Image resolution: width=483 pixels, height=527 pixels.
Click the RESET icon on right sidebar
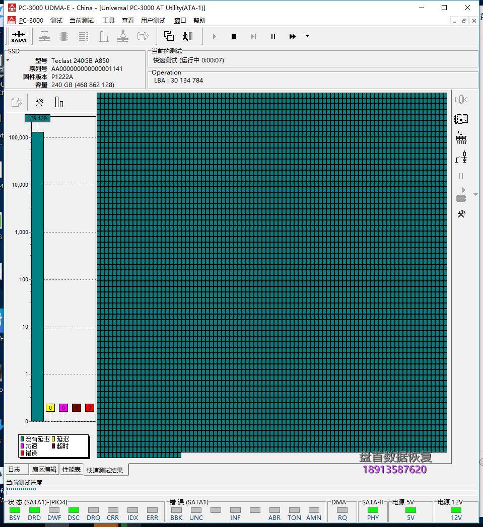coord(461,138)
